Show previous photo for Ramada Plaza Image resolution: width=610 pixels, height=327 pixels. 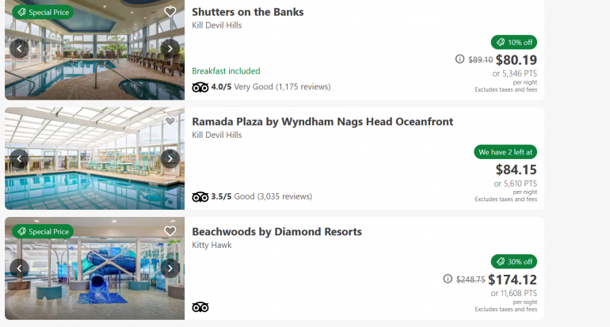click(20, 158)
